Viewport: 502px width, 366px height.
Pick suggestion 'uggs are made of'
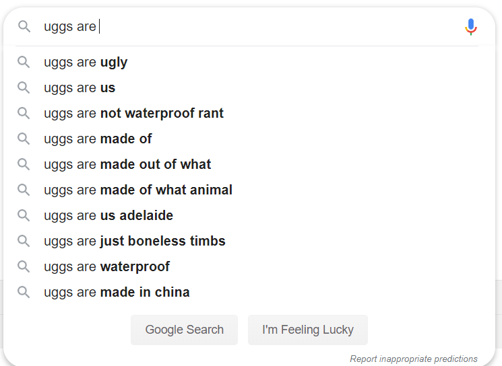point(98,139)
